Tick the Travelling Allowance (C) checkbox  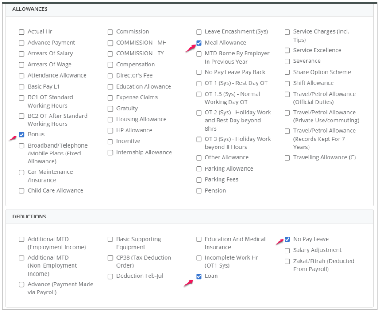[287, 158]
